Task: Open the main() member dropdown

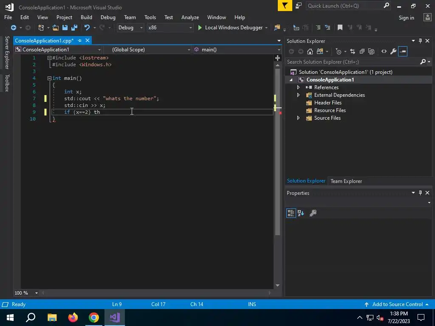Action: tap(237, 50)
